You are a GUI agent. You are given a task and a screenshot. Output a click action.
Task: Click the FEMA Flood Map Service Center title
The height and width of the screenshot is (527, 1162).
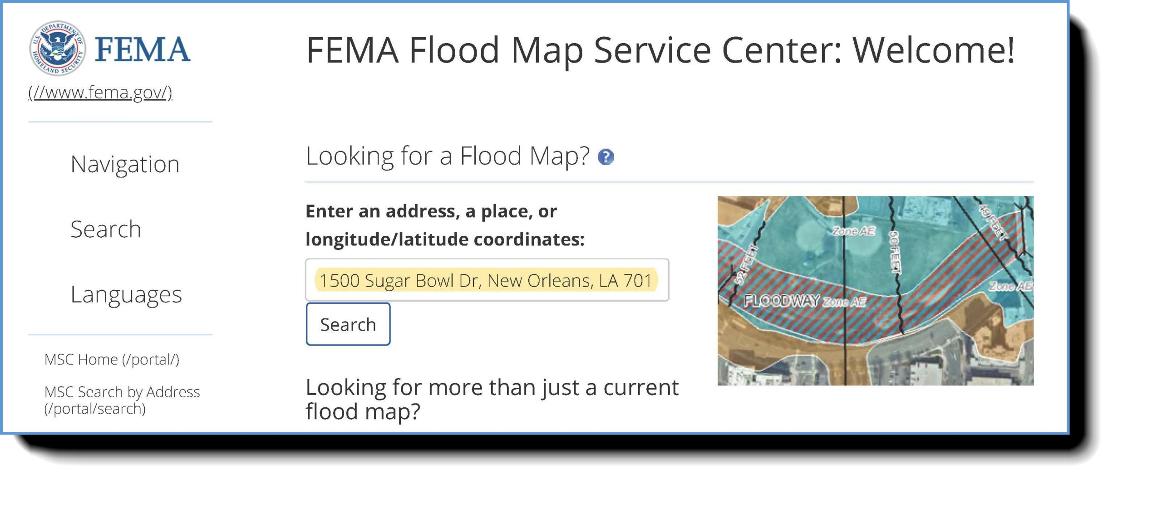pos(660,50)
